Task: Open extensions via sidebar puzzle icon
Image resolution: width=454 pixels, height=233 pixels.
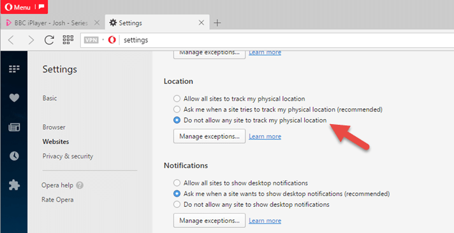Action: tap(14, 185)
